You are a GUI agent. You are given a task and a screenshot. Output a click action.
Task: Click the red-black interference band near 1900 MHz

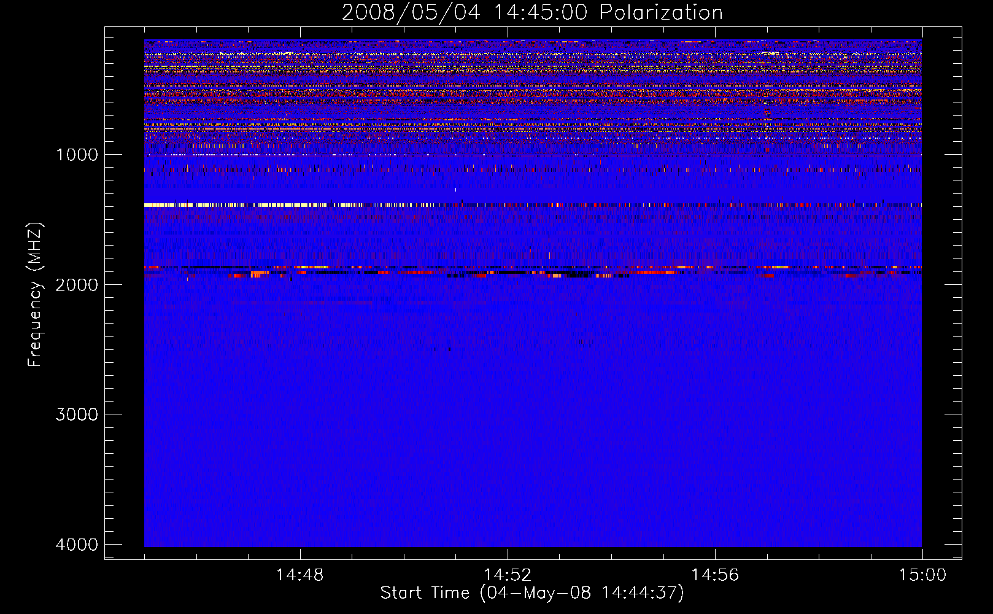[533, 271]
